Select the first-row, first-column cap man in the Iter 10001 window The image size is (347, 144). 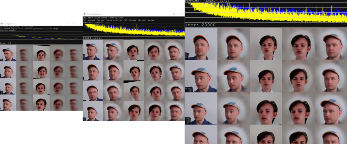coord(93,50)
